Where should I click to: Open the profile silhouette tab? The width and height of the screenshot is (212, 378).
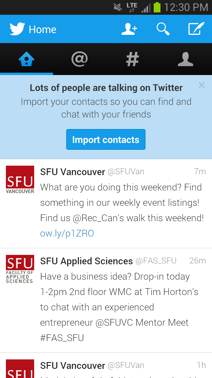pyautogui.click(x=185, y=59)
